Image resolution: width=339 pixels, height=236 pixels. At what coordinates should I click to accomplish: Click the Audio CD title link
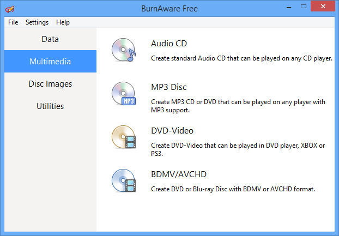pos(169,44)
